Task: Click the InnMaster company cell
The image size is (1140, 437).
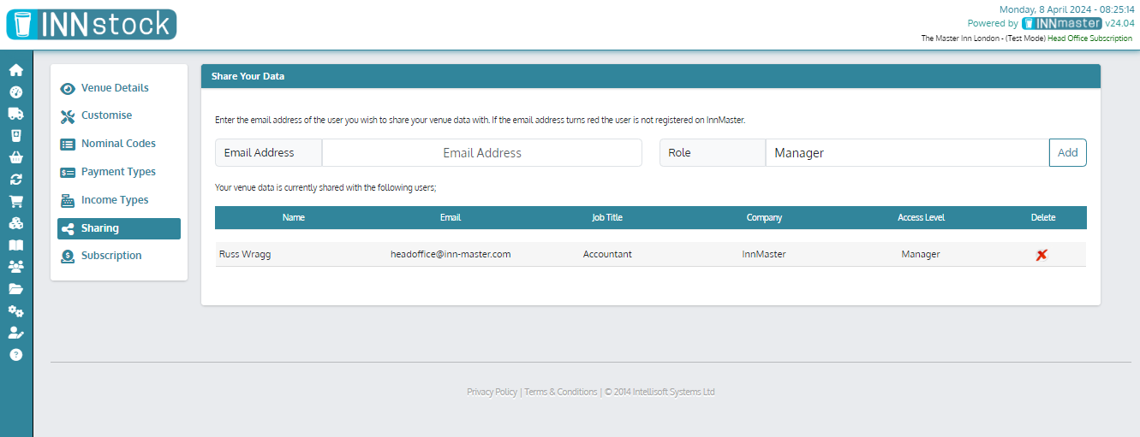Action: (764, 255)
